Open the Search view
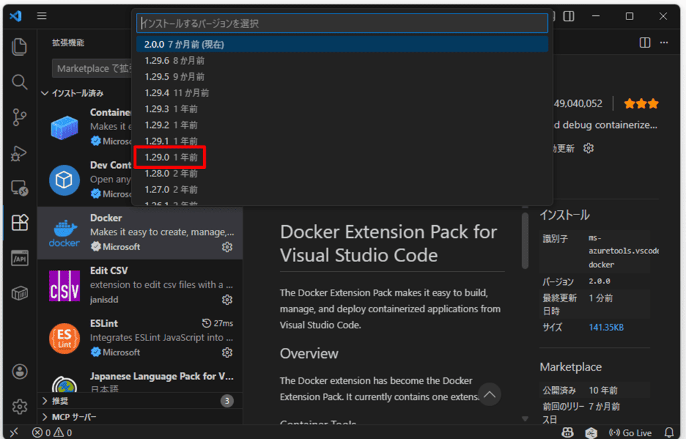Viewport: 686px width, 439px height. (x=19, y=82)
